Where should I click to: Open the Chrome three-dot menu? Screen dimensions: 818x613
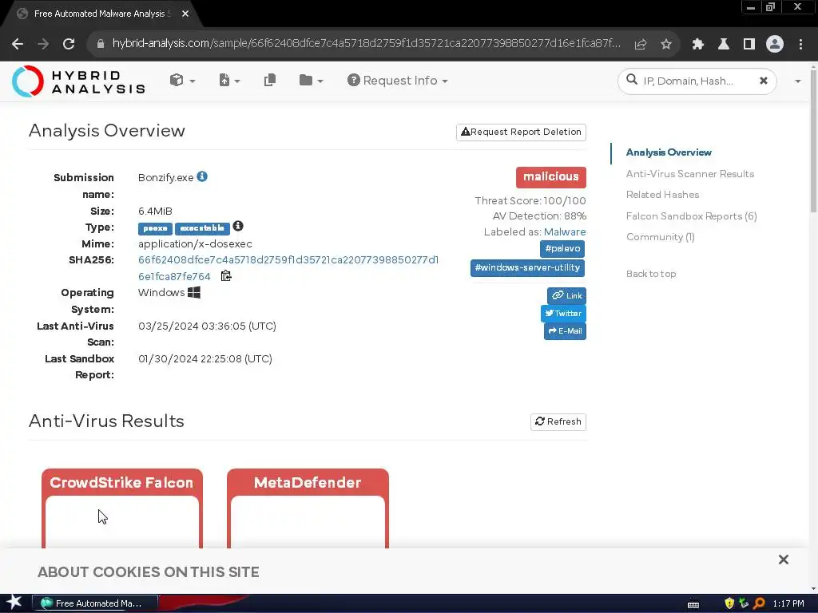tap(800, 45)
